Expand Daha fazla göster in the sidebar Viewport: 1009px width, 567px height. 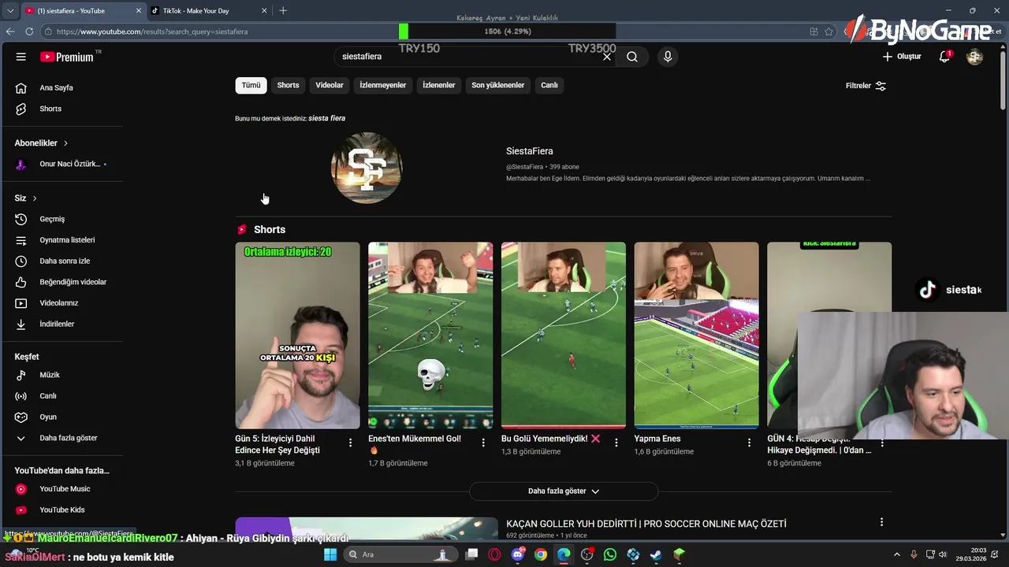pos(63,438)
